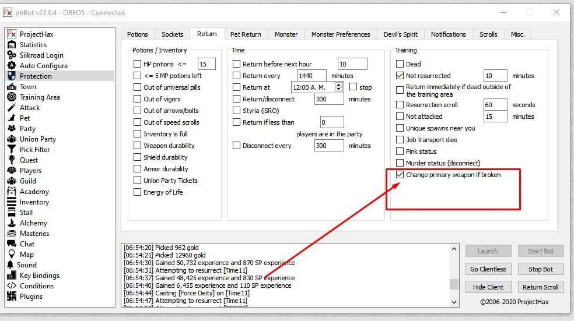Open the Alchemy flask icon
This screenshot has height=321, width=574.
[x=12, y=223]
